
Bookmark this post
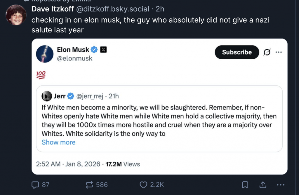point(245,184)
